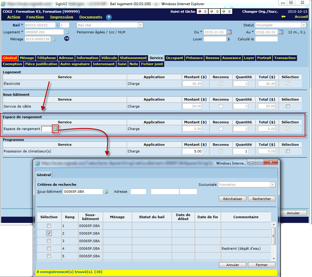
Task: Check the Possession de climatiseur Sélection checkbox
Action: 288,151
